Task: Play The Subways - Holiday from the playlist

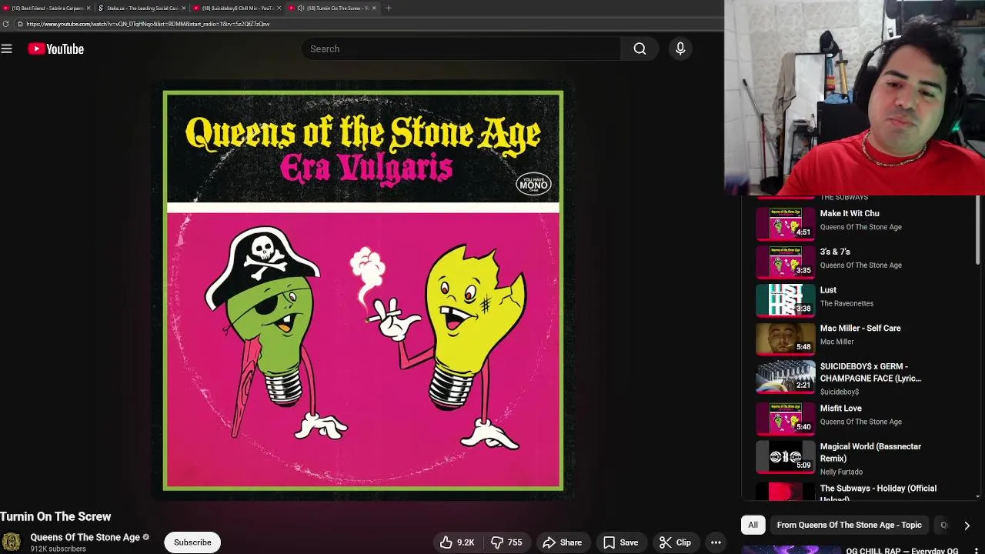Action: pos(878,493)
